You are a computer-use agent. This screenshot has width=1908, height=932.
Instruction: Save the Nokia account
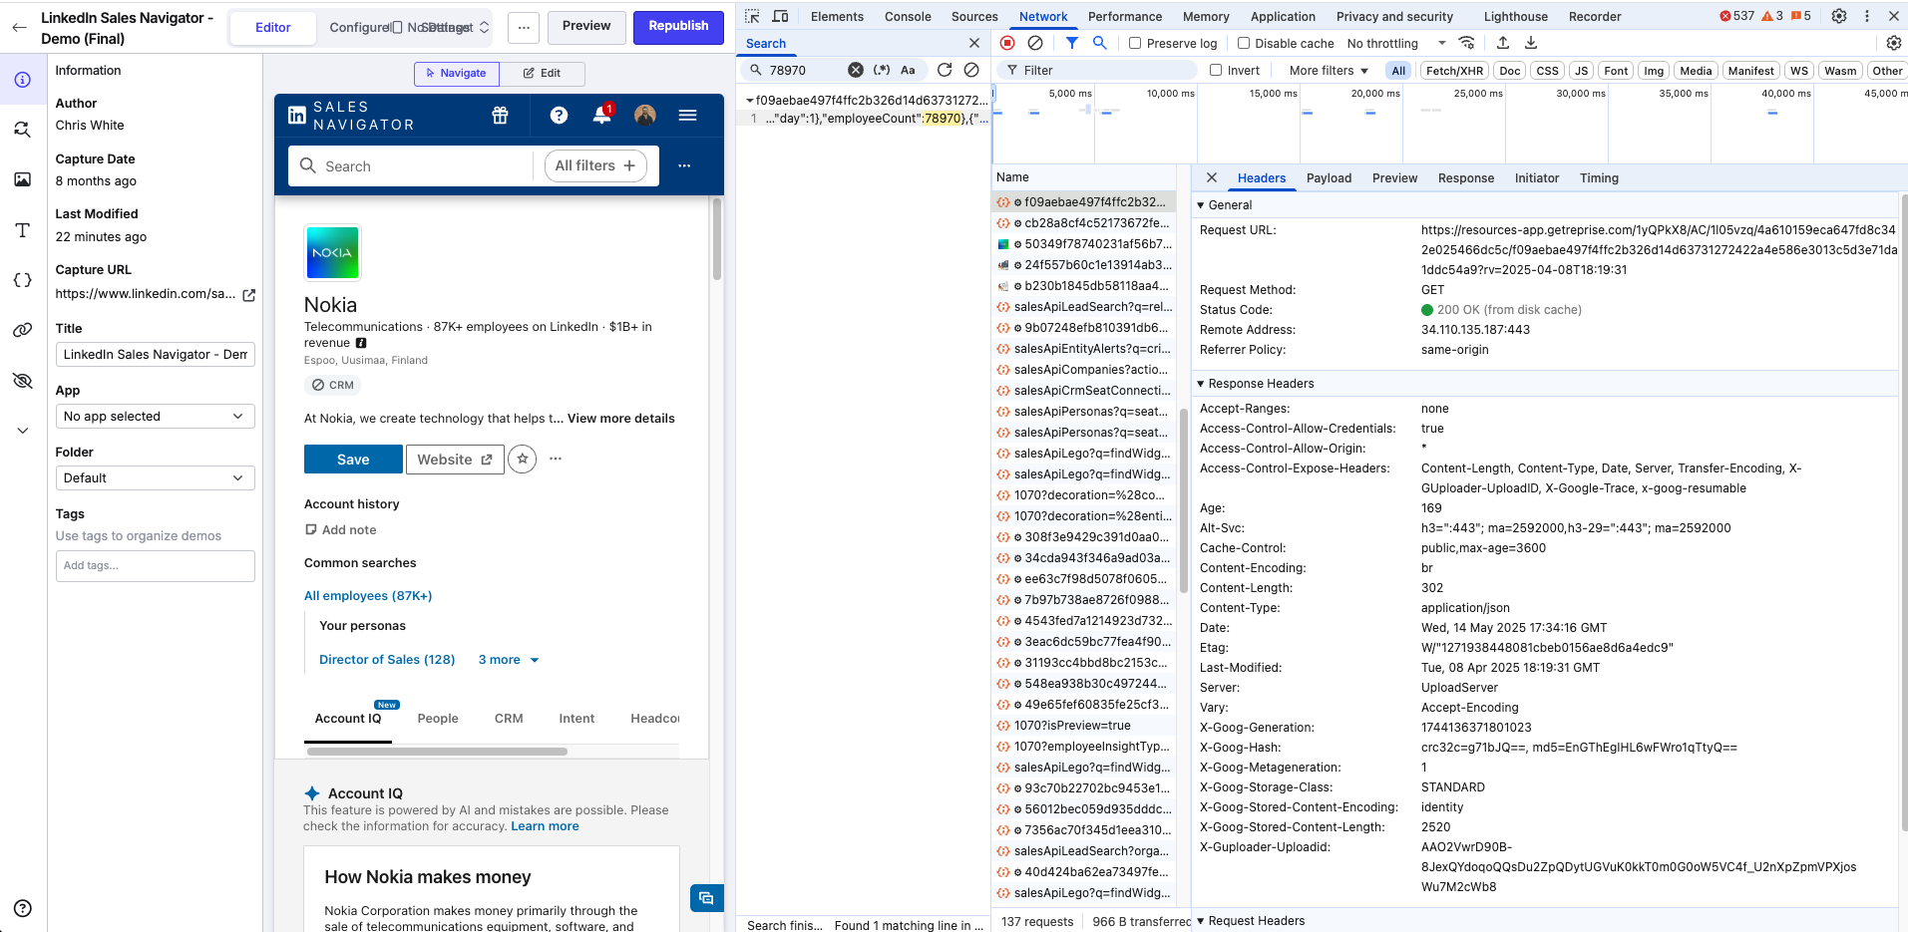tap(353, 460)
